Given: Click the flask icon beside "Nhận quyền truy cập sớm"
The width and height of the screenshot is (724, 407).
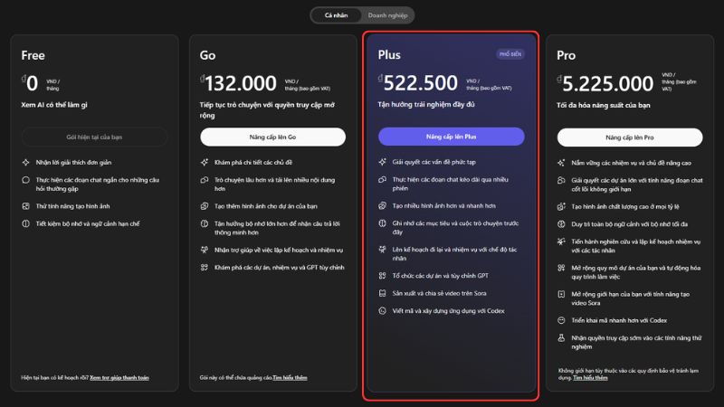Looking at the screenshot, I should click(562, 336).
